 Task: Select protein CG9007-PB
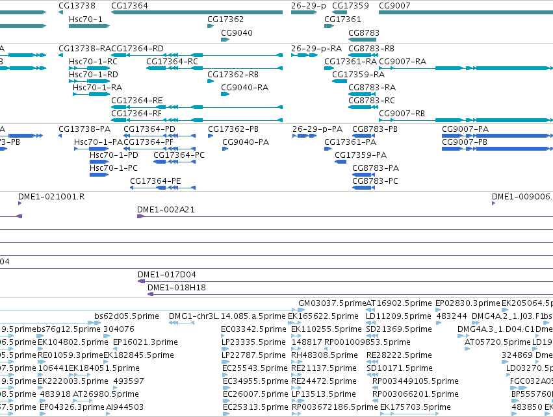coord(497,149)
